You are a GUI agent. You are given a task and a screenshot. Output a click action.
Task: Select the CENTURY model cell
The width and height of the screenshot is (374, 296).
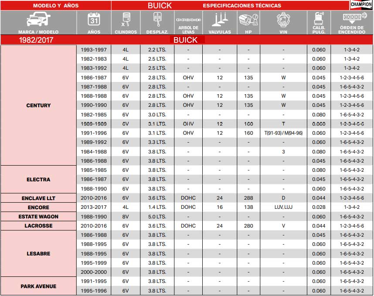point(38,105)
